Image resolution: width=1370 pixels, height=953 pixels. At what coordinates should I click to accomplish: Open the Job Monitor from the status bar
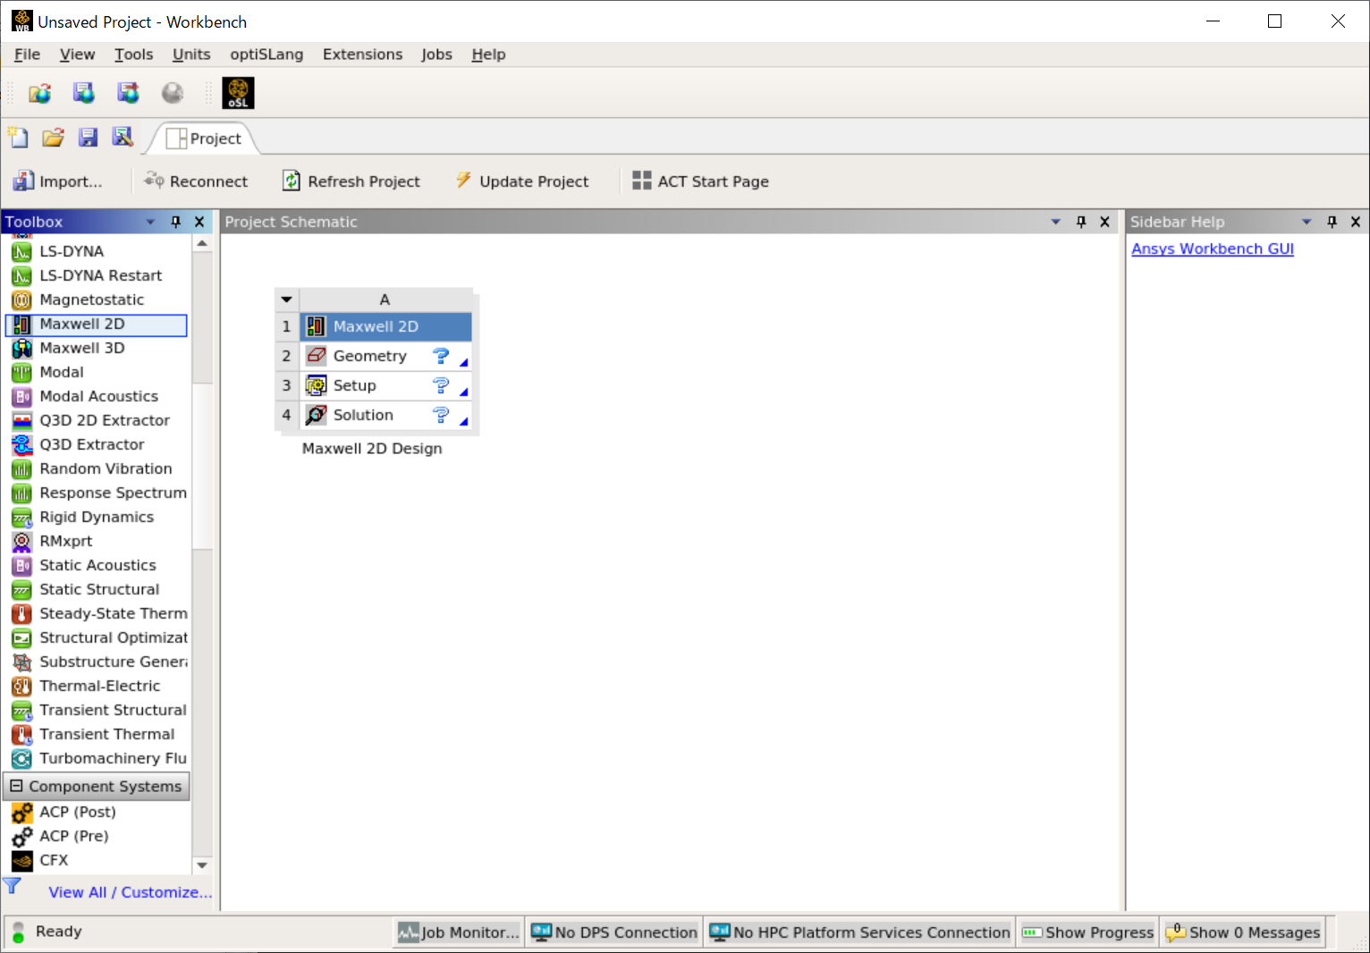click(x=457, y=932)
